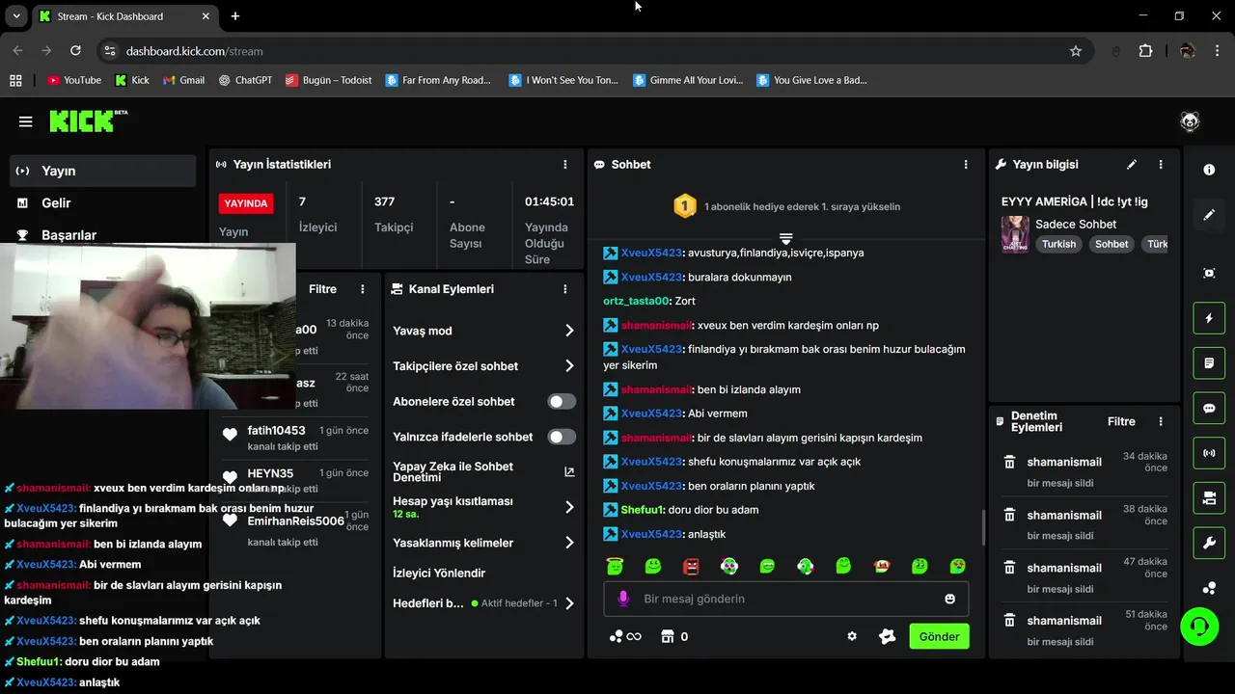Click the chat panel scrollbar
The height and width of the screenshot is (694, 1235).
[x=983, y=527]
